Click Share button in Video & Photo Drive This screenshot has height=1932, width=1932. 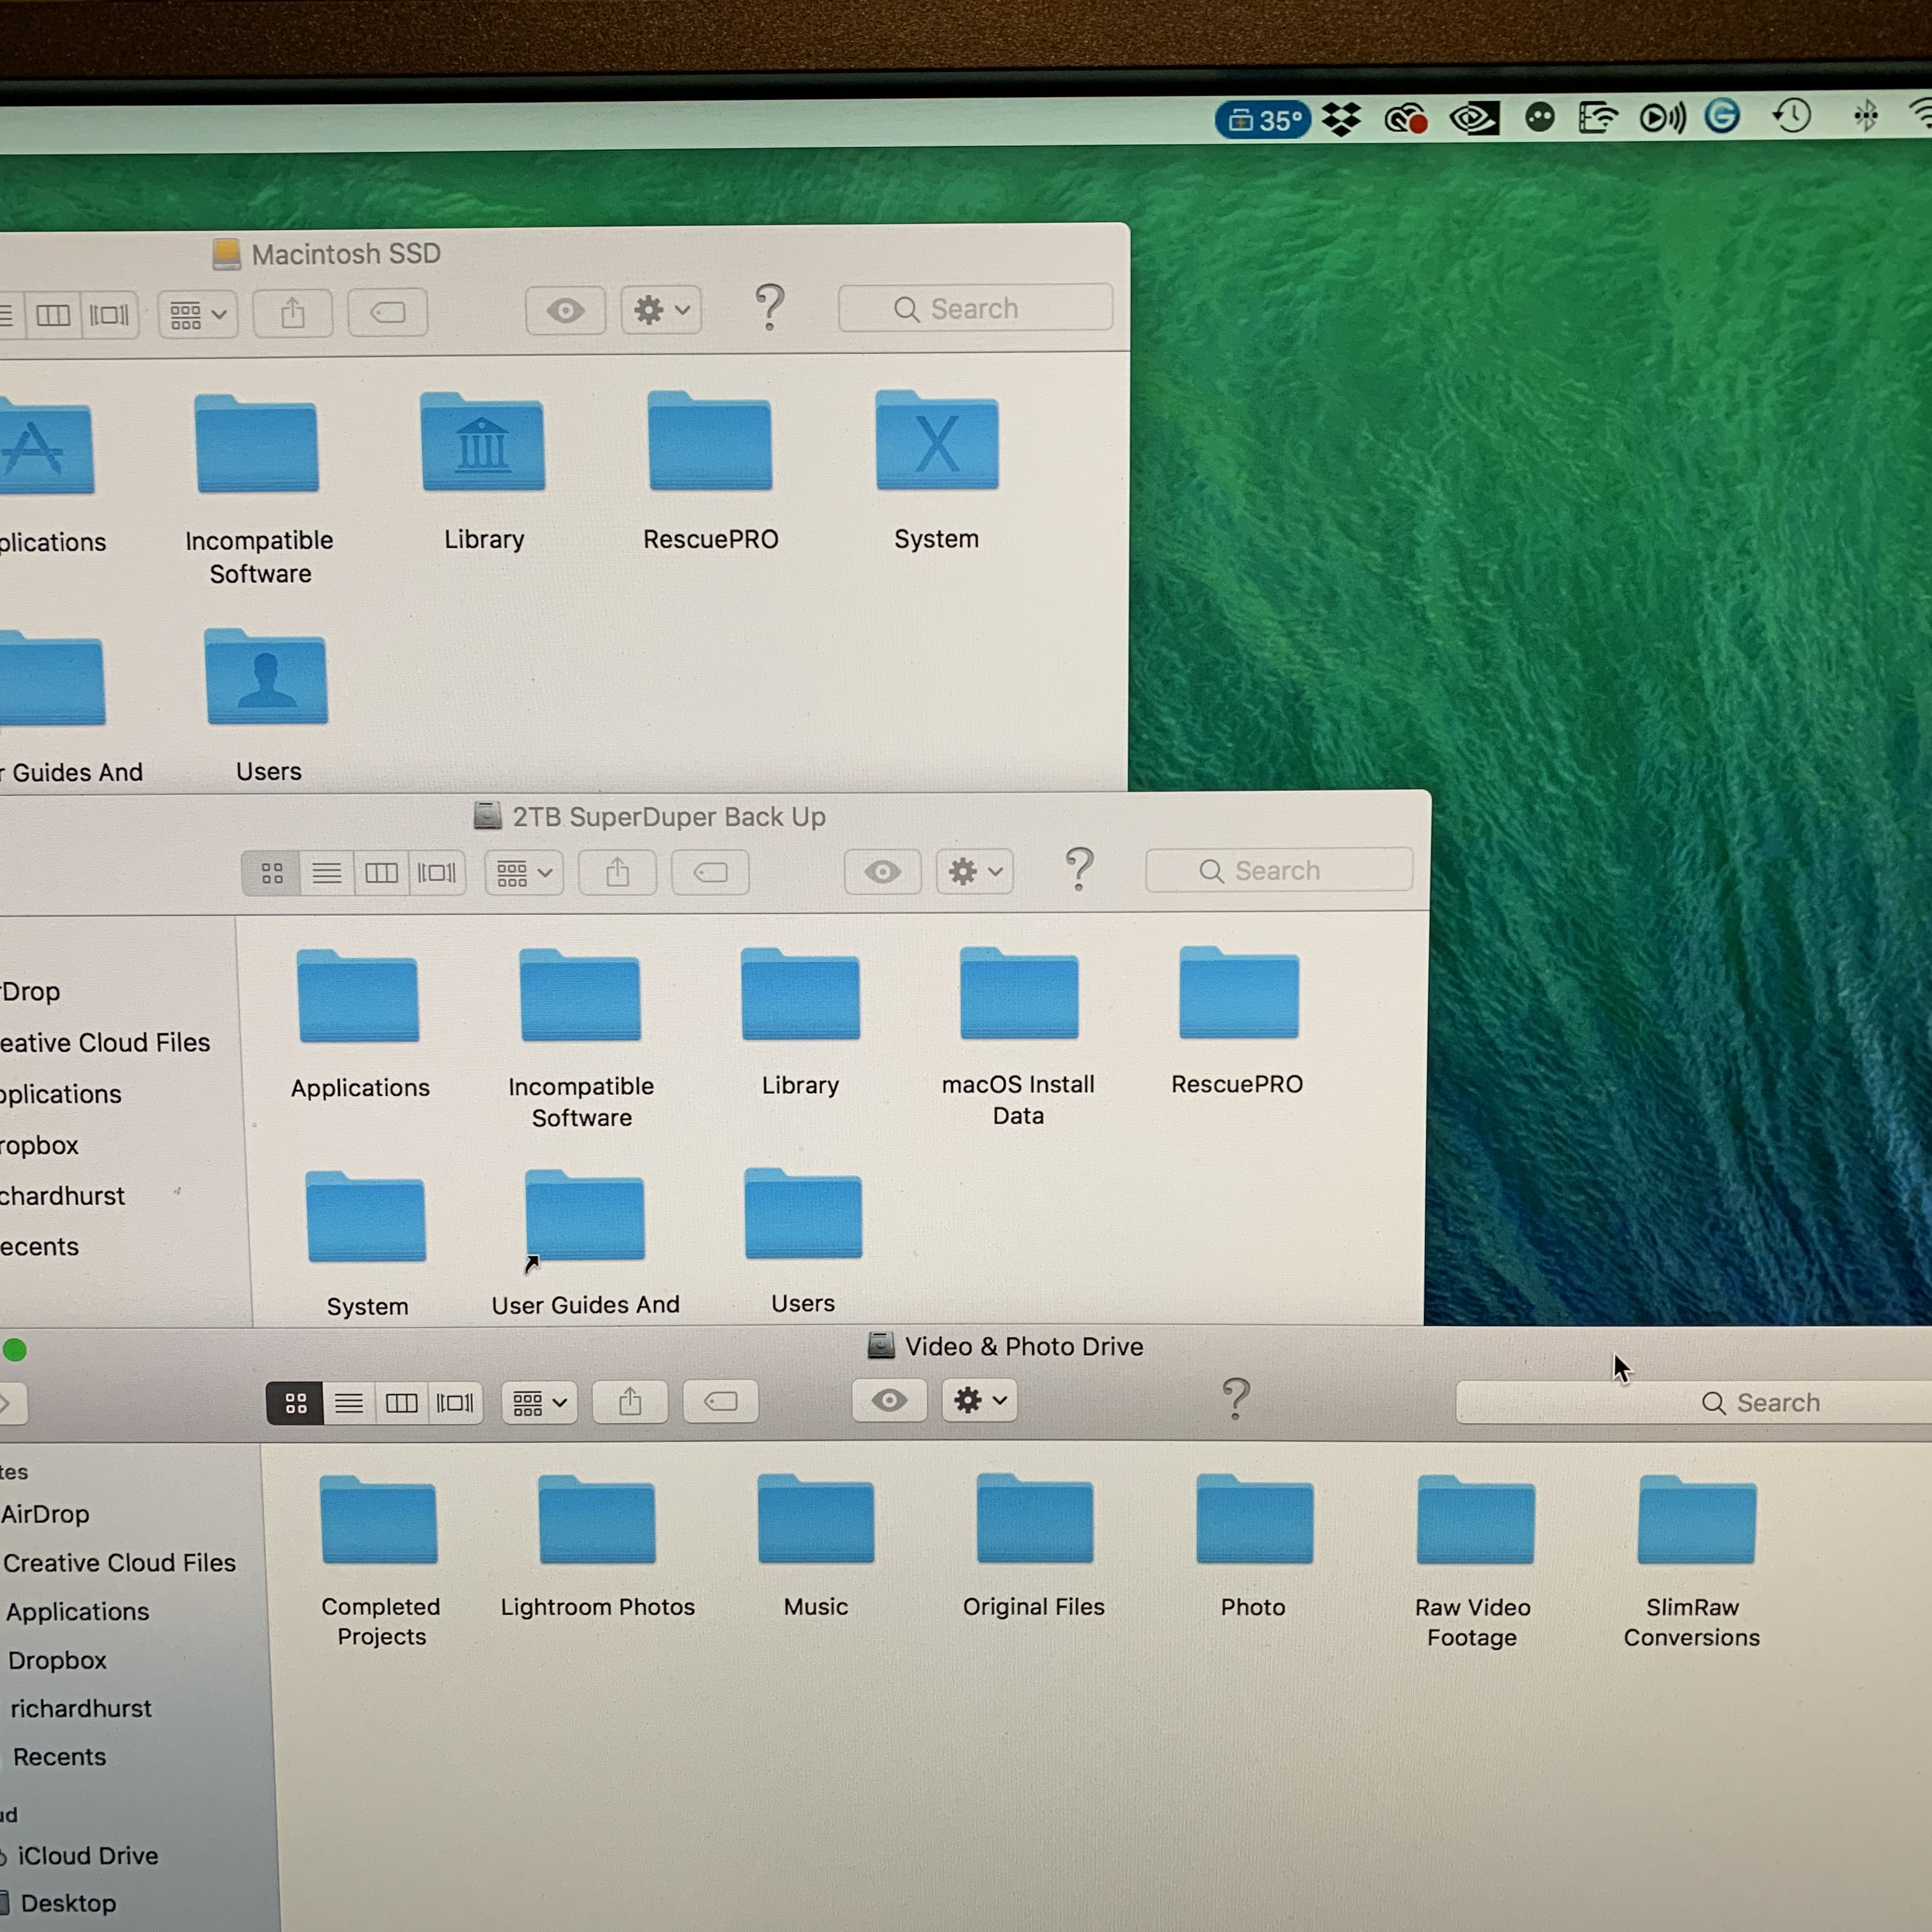(x=630, y=1402)
